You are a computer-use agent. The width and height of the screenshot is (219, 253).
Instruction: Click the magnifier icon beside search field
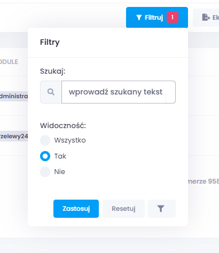pos(51,92)
